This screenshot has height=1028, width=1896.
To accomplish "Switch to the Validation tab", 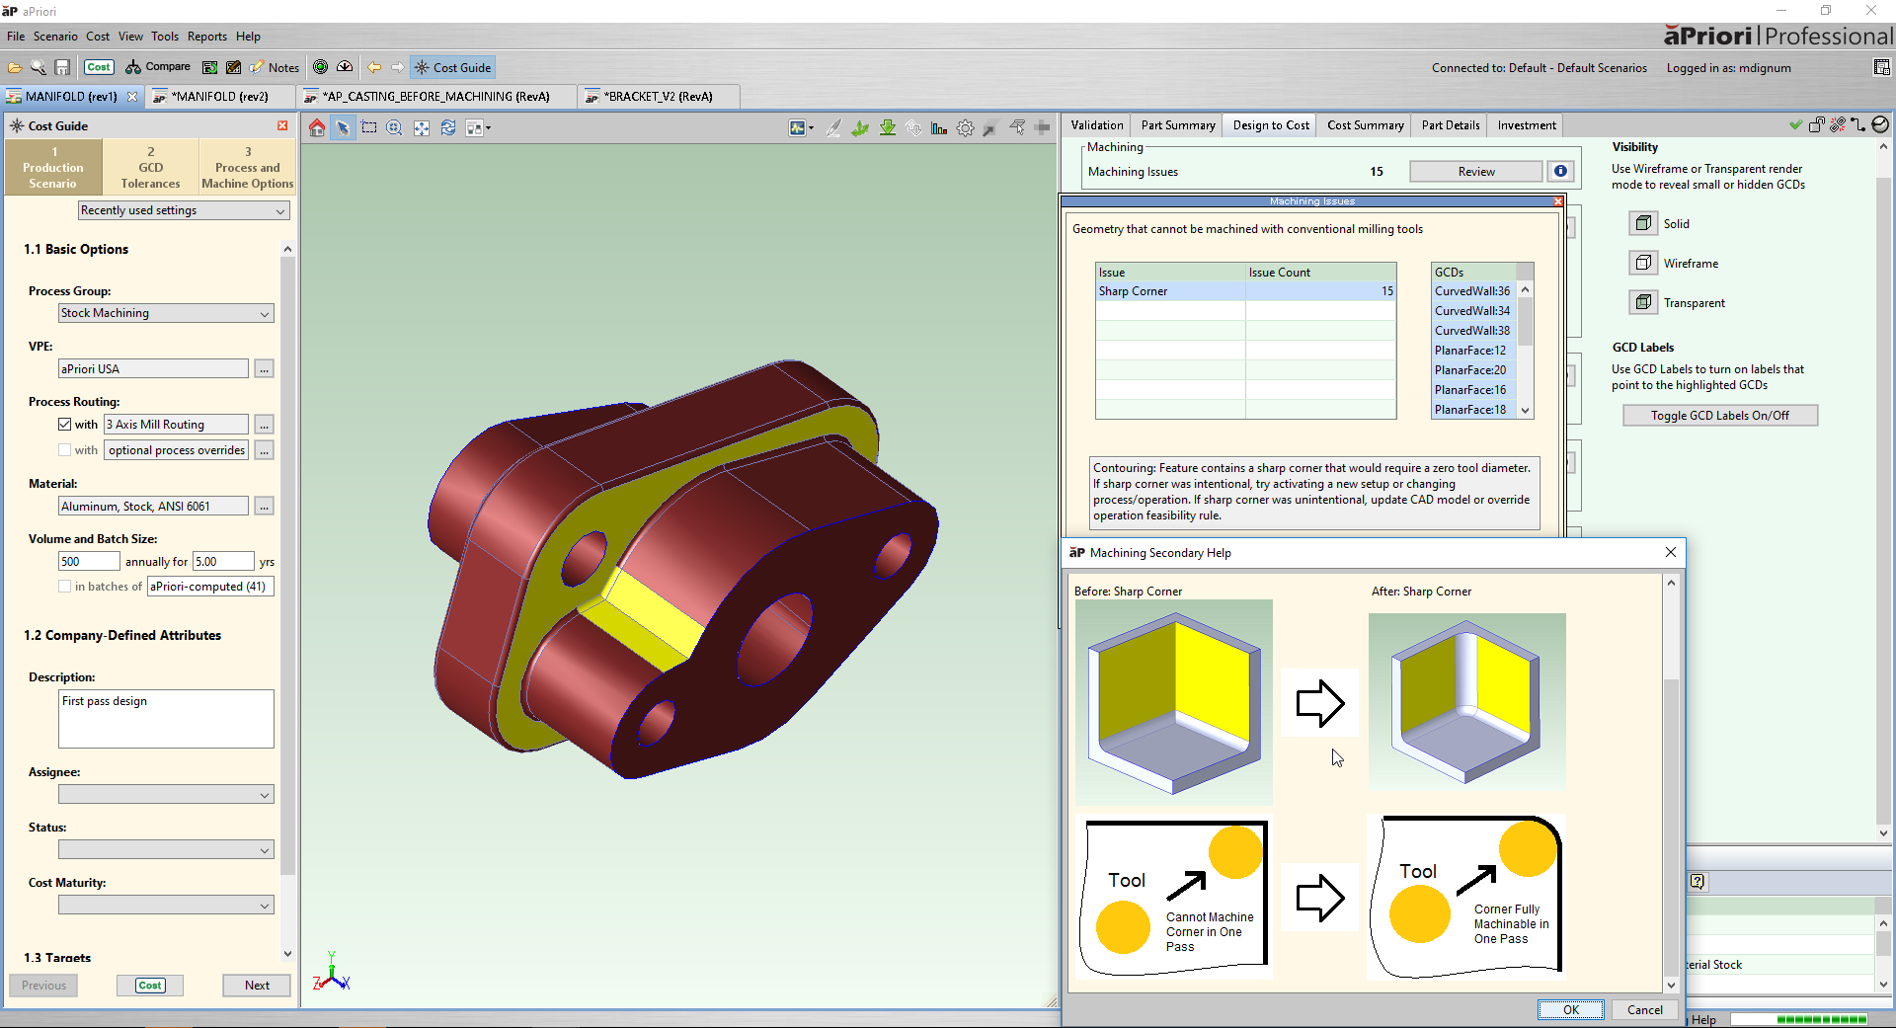I will 1097,125.
